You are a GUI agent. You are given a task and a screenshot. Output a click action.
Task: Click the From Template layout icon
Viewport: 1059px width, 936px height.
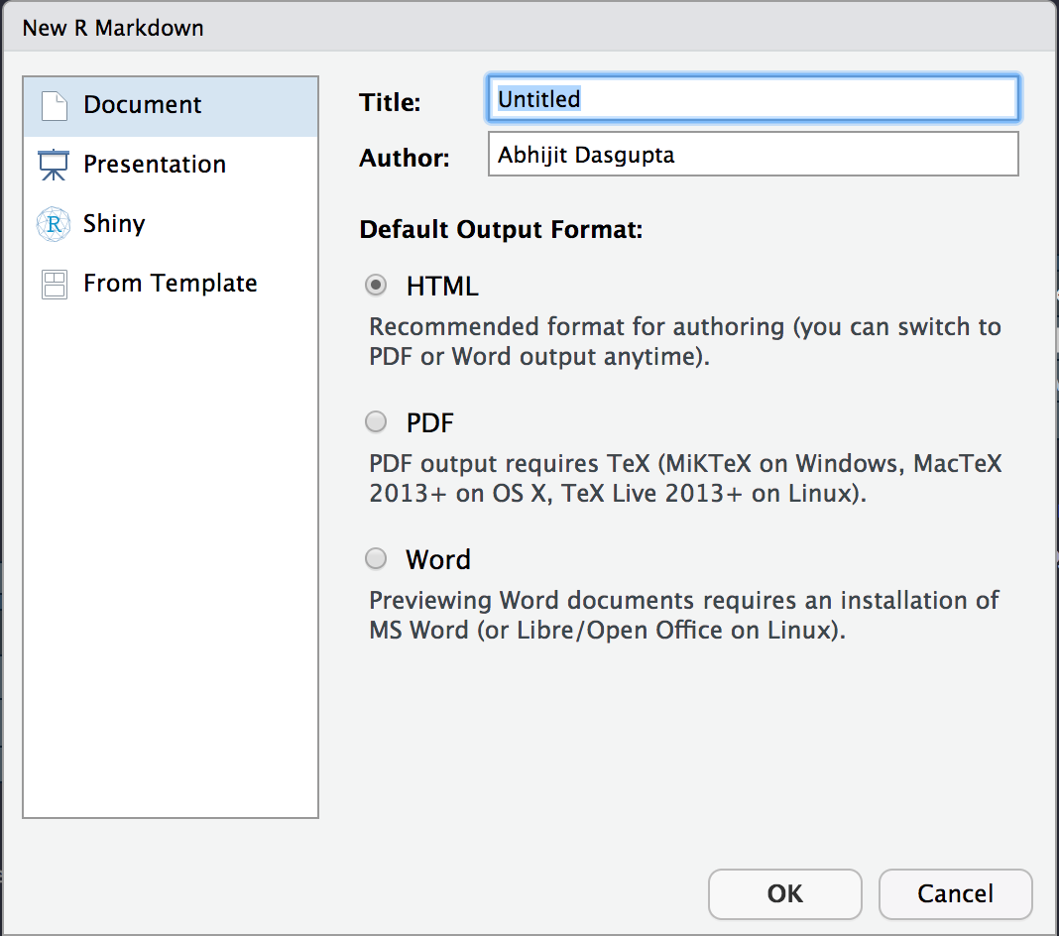54,285
